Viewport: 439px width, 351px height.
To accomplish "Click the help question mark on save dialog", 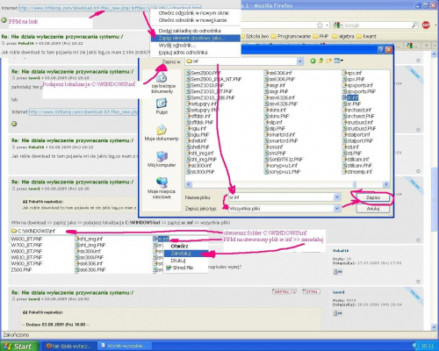I will point(380,49).
